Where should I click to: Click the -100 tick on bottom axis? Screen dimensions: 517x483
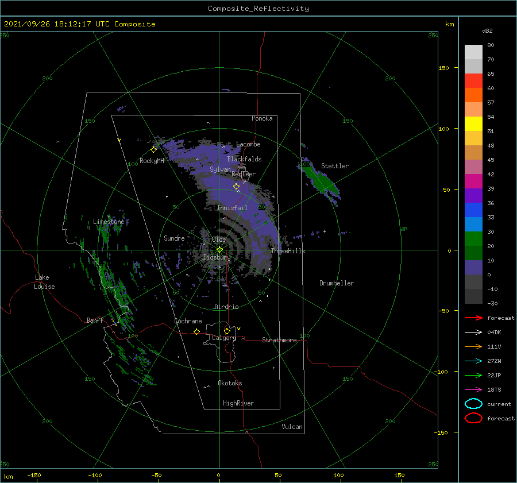pyautogui.click(x=95, y=475)
